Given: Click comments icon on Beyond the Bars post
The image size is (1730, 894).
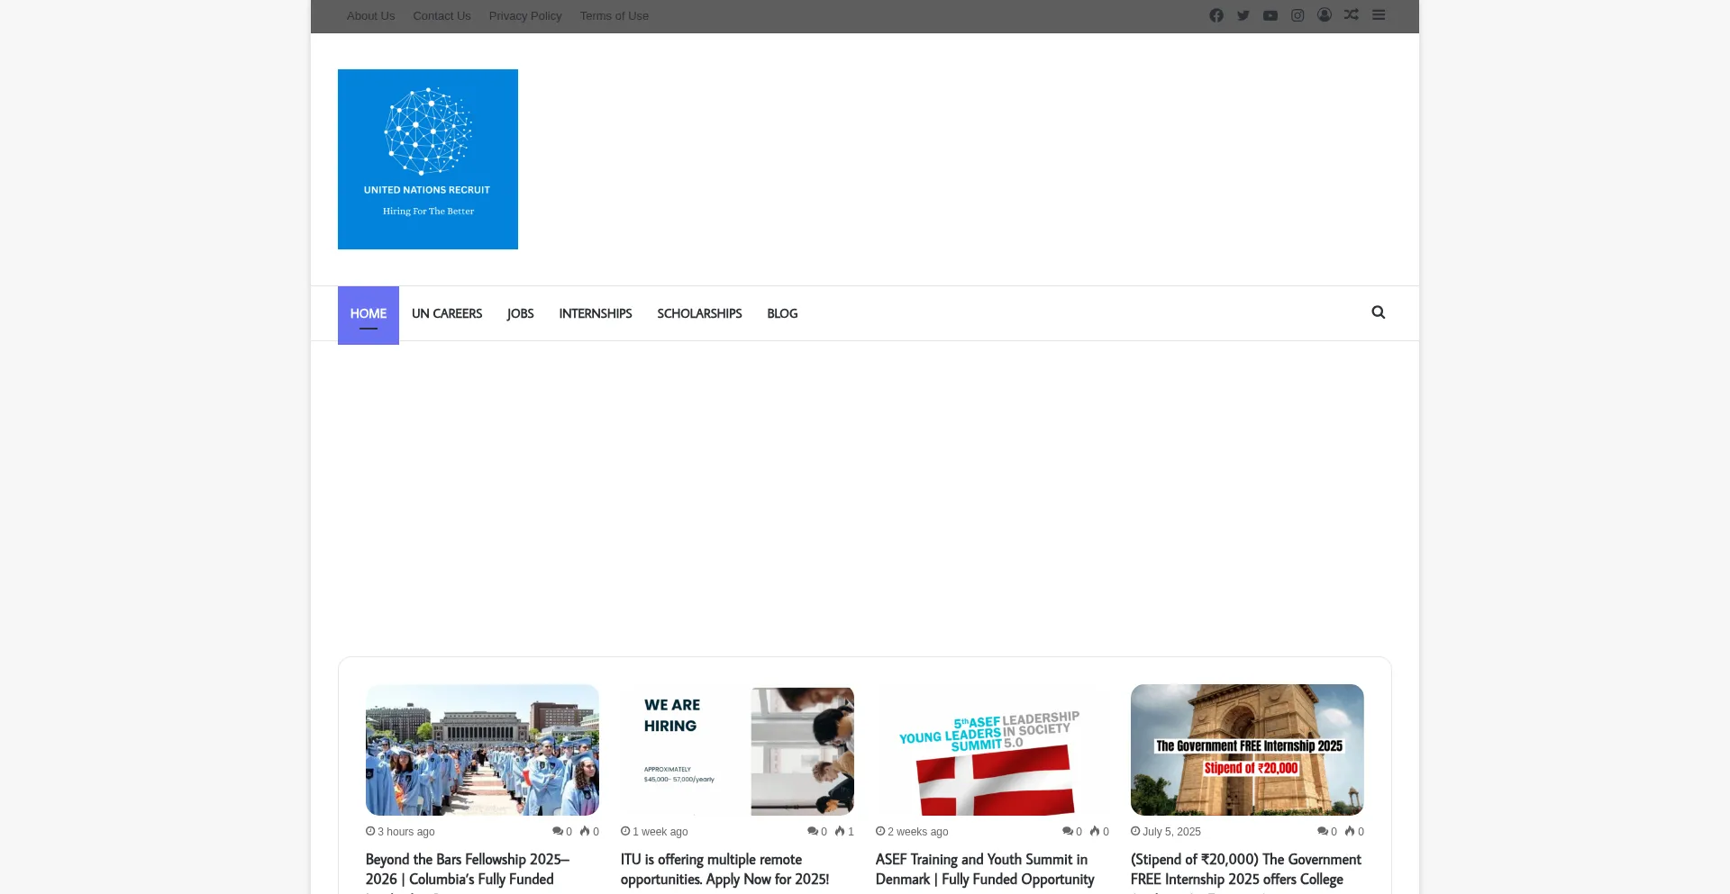Looking at the screenshot, I should coord(557,831).
